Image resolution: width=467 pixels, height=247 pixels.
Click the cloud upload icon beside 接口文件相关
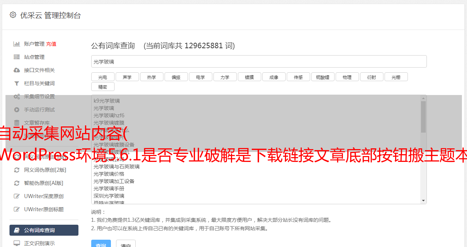[17, 70]
